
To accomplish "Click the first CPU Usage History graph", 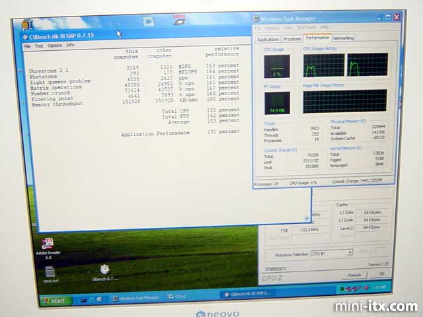I will pos(324,65).
